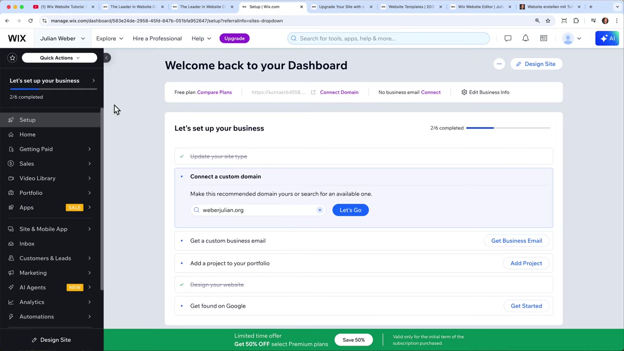Open Julian Weber site dropdown
Image resolution: width=624 pixels, height=351 pixels.
(x=62, y=39)
